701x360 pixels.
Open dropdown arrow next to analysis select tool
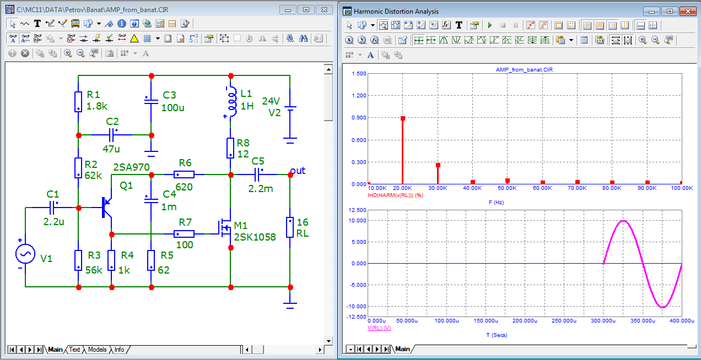pos(373,25)
